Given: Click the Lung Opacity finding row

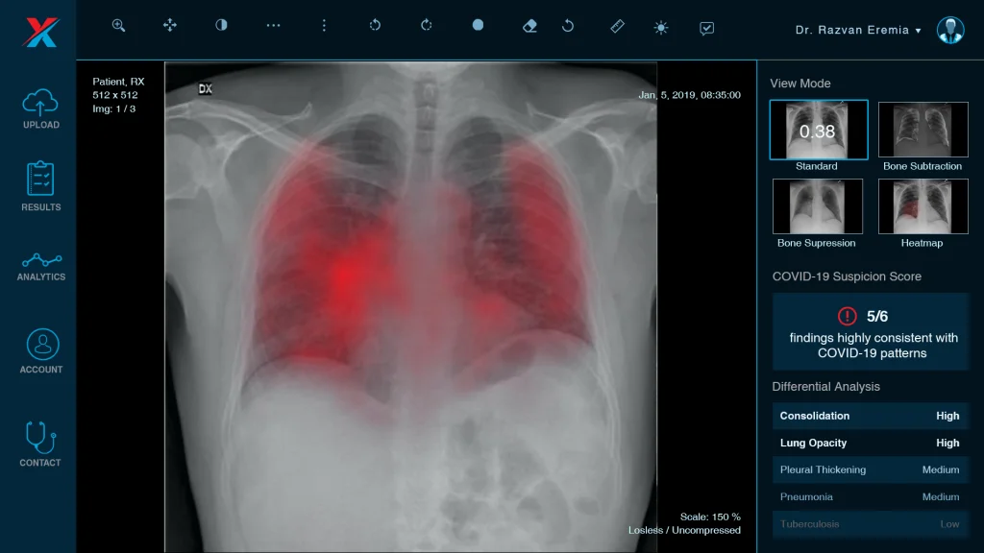Looking at the screenshot, I should coord(870,443).
